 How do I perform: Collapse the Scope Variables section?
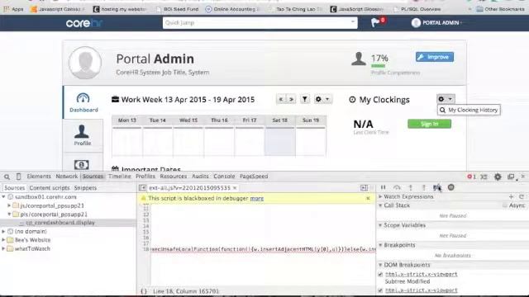pos(380,225)
